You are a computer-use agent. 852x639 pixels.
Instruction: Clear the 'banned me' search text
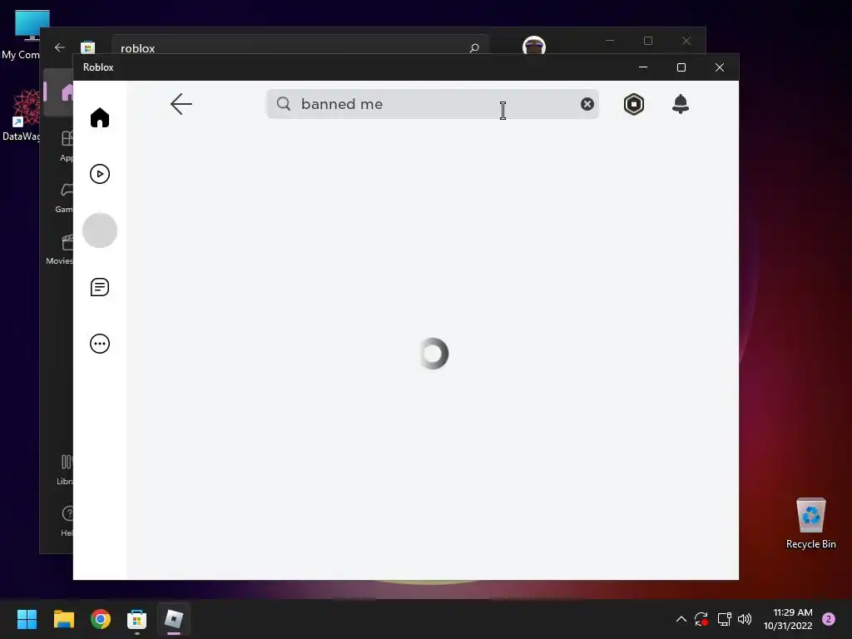[587, 104]
